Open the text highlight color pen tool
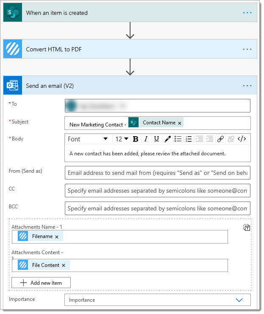 [x=167, y=139]
